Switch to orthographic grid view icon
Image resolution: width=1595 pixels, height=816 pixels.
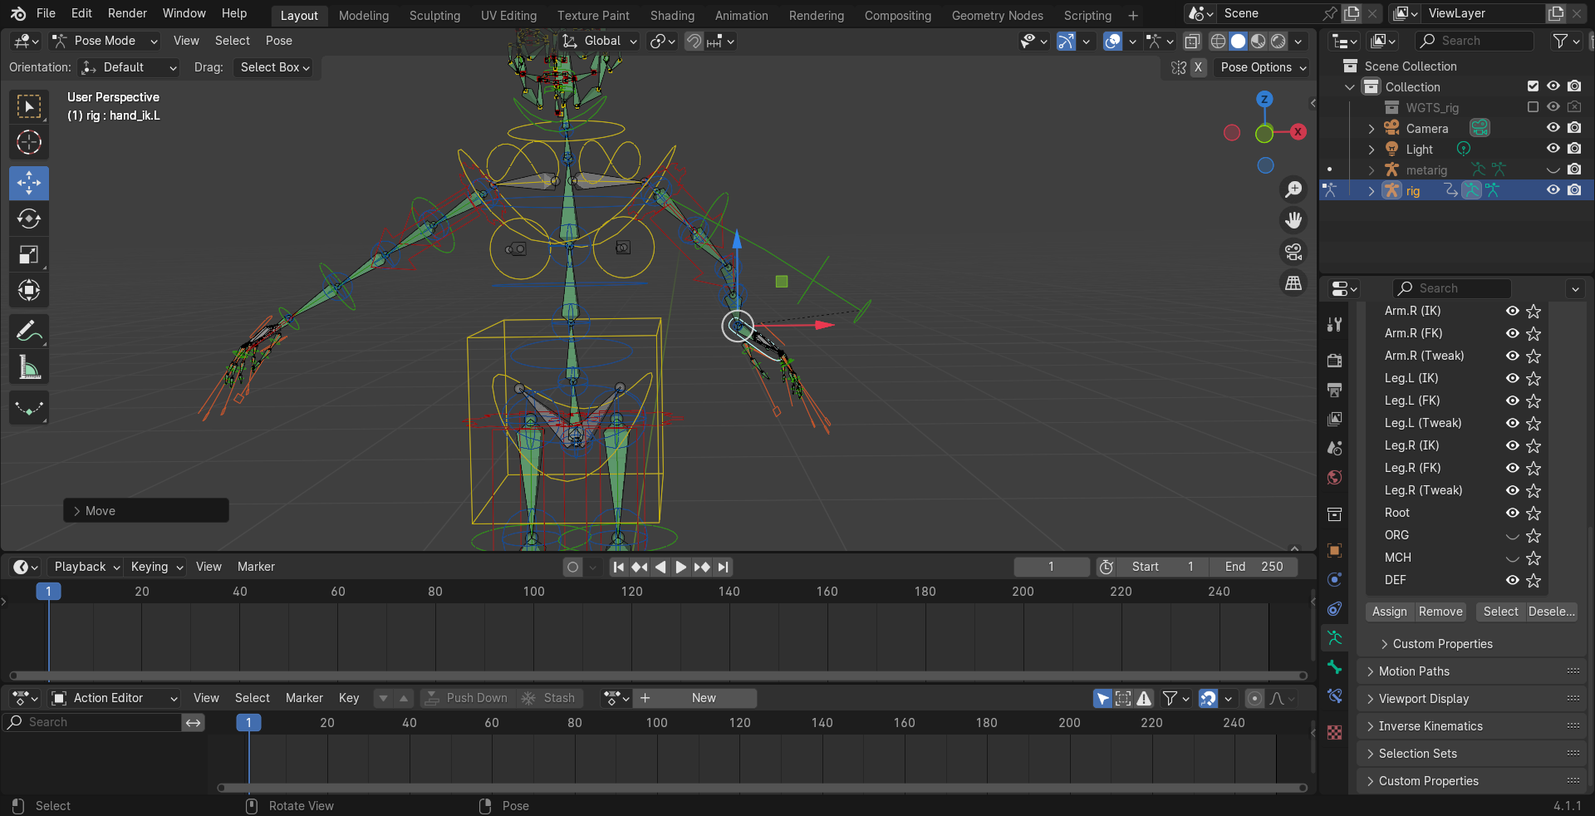click(x=1293, y=283)
